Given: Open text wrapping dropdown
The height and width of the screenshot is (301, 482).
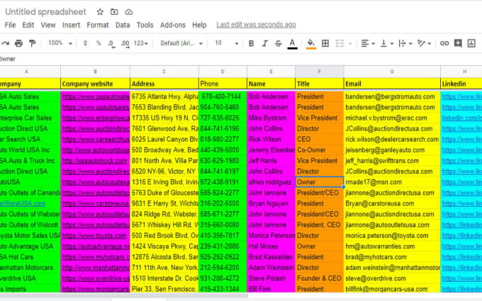Looking at the screenshot, I should 405,43.
